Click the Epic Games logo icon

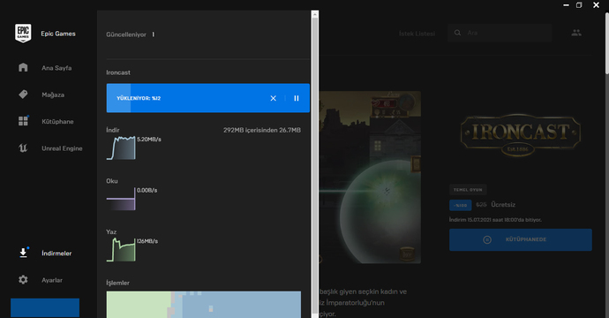pos(23,34)
